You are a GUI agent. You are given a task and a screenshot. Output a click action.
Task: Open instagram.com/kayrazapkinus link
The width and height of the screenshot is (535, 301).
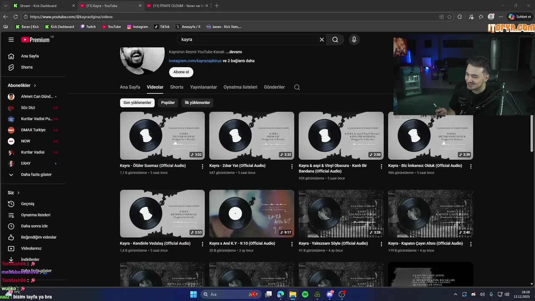[195, 61]
